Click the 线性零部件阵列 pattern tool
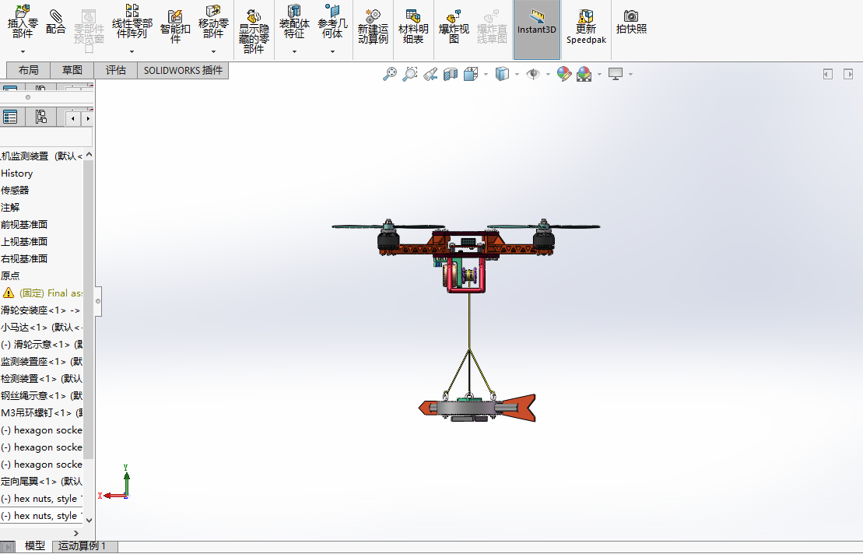863x554 pixels. (132, 22)
